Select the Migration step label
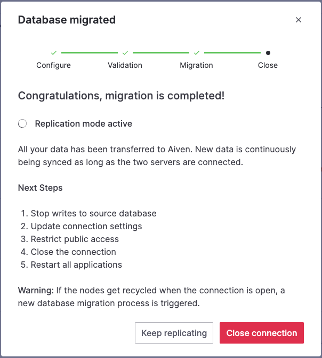322x358 pixels. (197, 65)
